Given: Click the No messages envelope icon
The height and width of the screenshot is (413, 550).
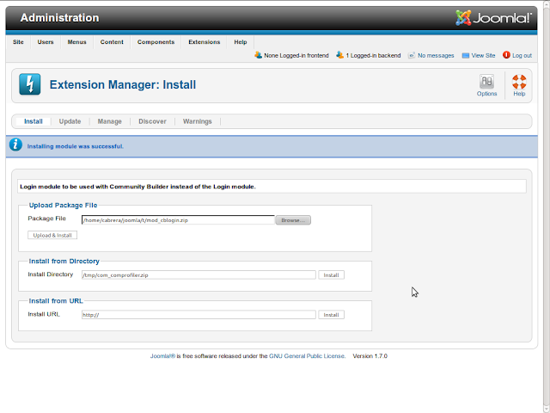Looking at the screenshot, I should point(412,55).
